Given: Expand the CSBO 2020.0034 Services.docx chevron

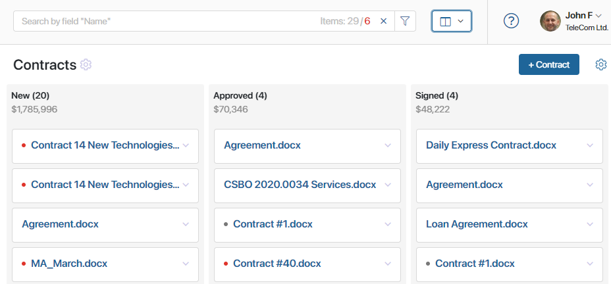Looking at the screenshot, I should point(388,185).
